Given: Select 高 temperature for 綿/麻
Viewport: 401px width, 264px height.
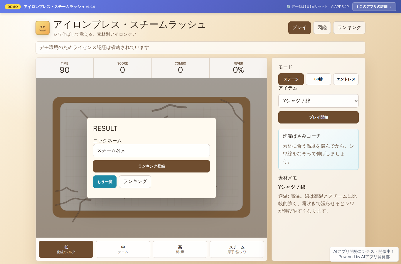Looking at the screenshot, I should 180,249.
